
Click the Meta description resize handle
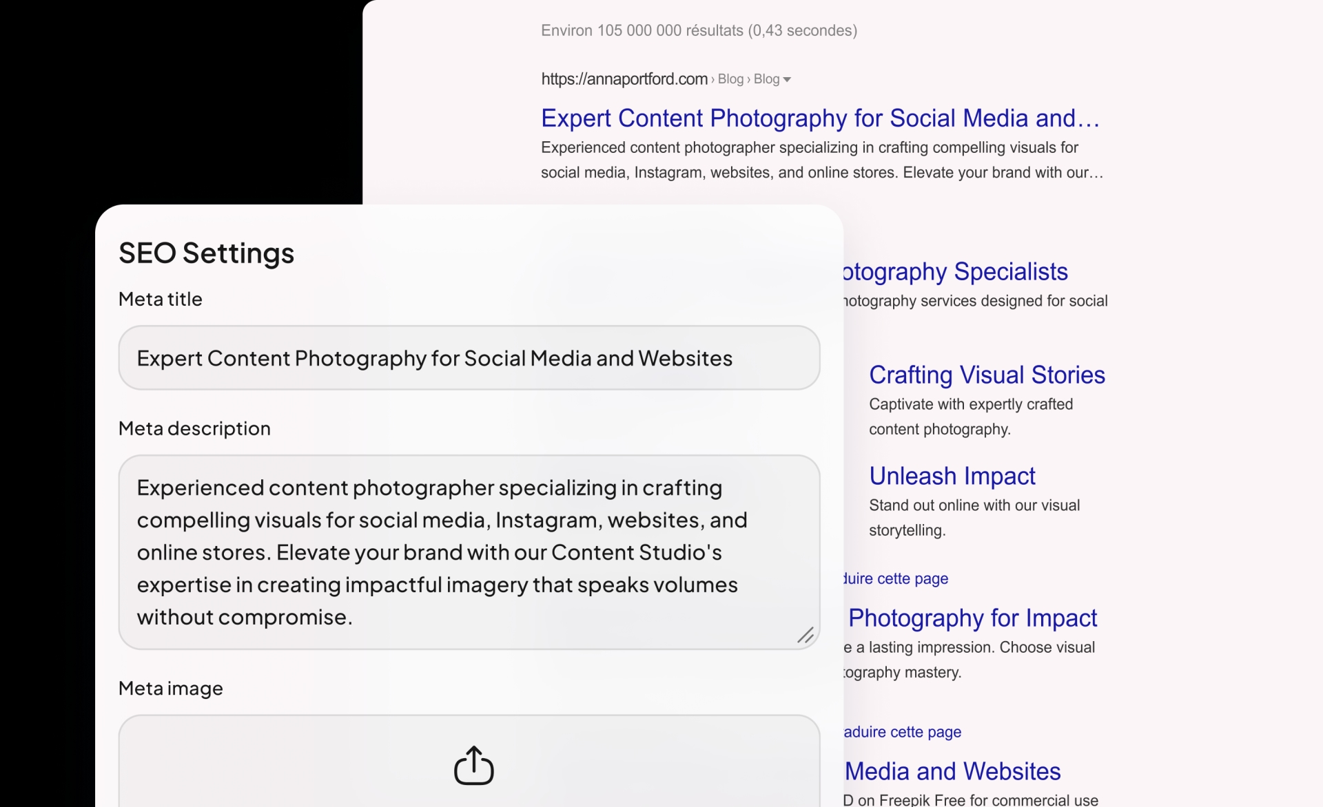(x=805, y=635)
